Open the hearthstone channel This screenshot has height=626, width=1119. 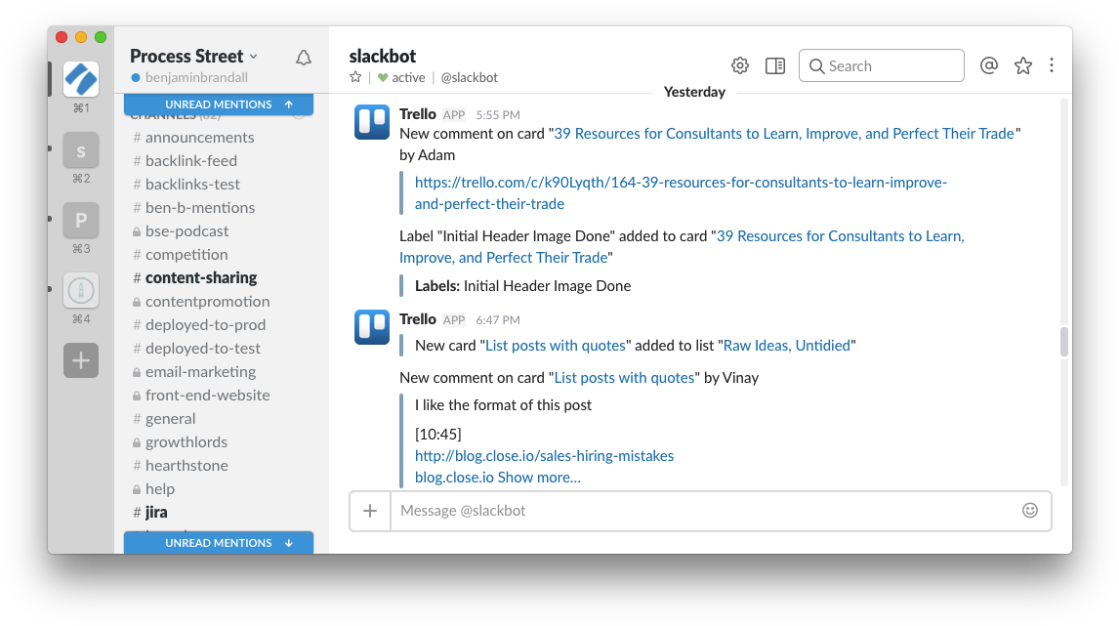pyautogui.click(x=180, y=466)
